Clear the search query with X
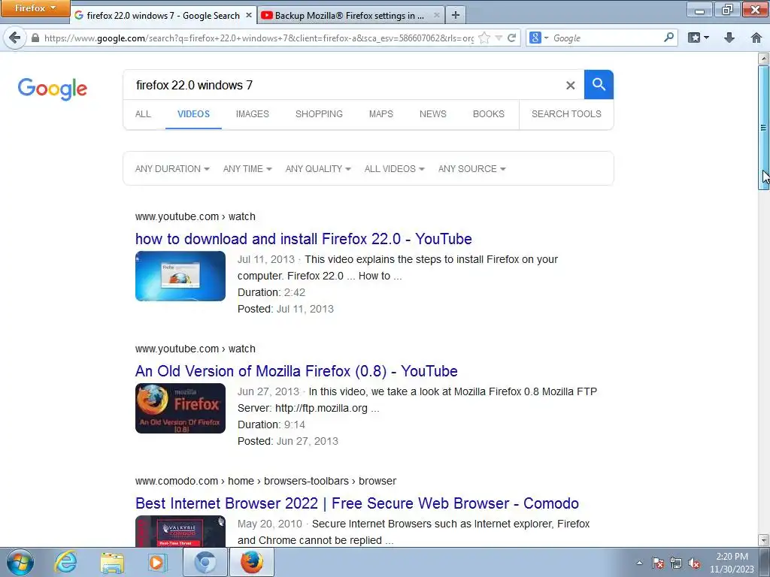Screen dimensions: 770x577 [x=570, y=86]
